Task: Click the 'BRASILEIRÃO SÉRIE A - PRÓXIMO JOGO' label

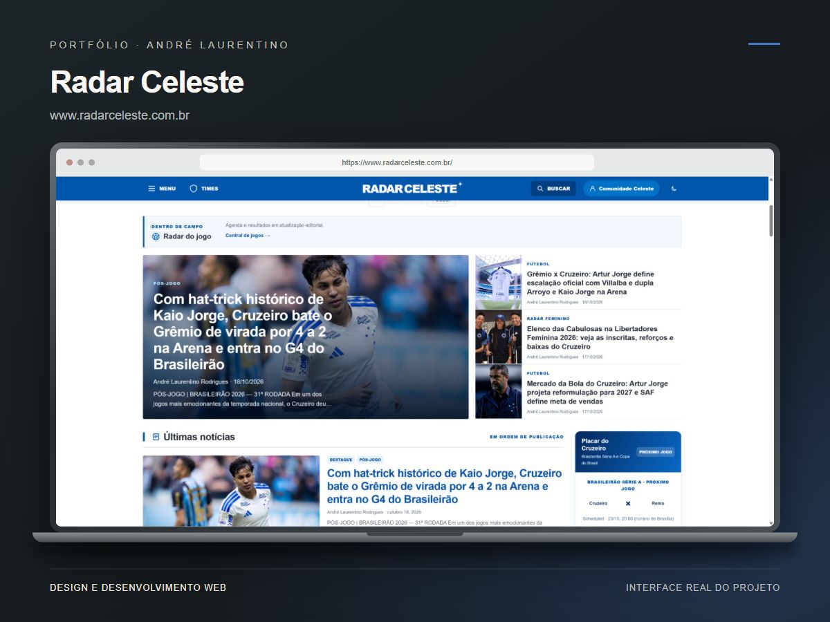Action: tap(627, 485)
